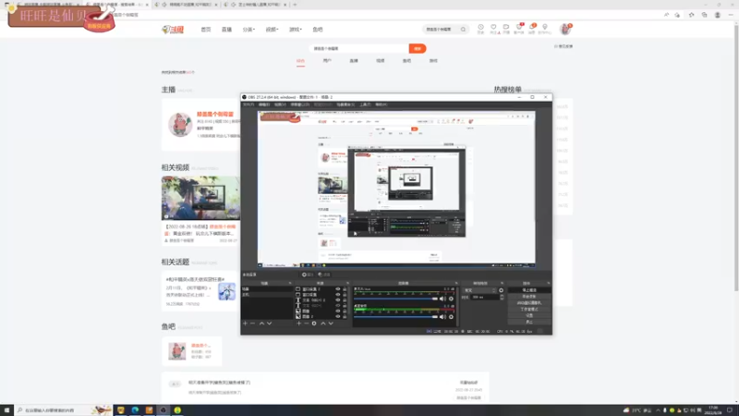This screenshot has width=739, height=416.
Task: Add a source with the plus icon in OBS
Action: 298,324
